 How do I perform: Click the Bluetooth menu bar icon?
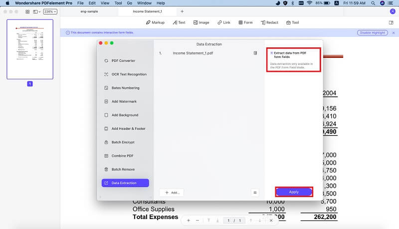[x=293, y=3]
